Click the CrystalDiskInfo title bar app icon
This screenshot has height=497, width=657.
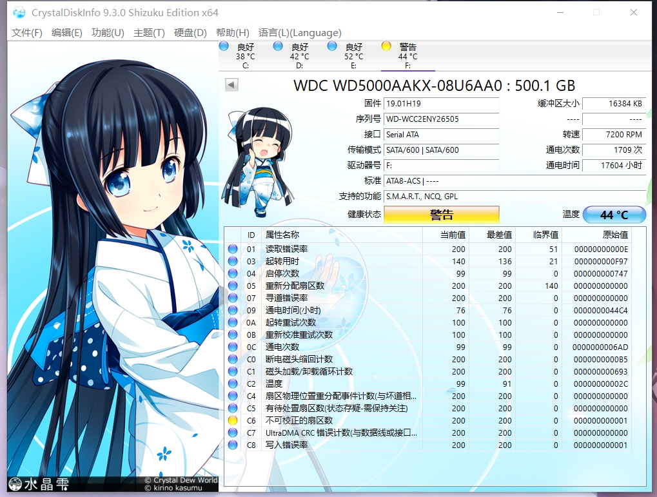pyautogui.click(x=19, y=13)
